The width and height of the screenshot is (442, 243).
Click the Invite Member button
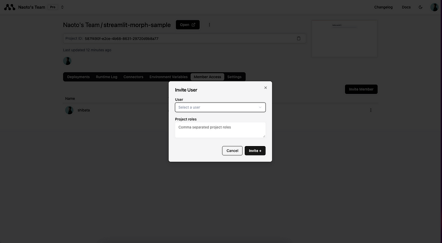click(361, 89)
